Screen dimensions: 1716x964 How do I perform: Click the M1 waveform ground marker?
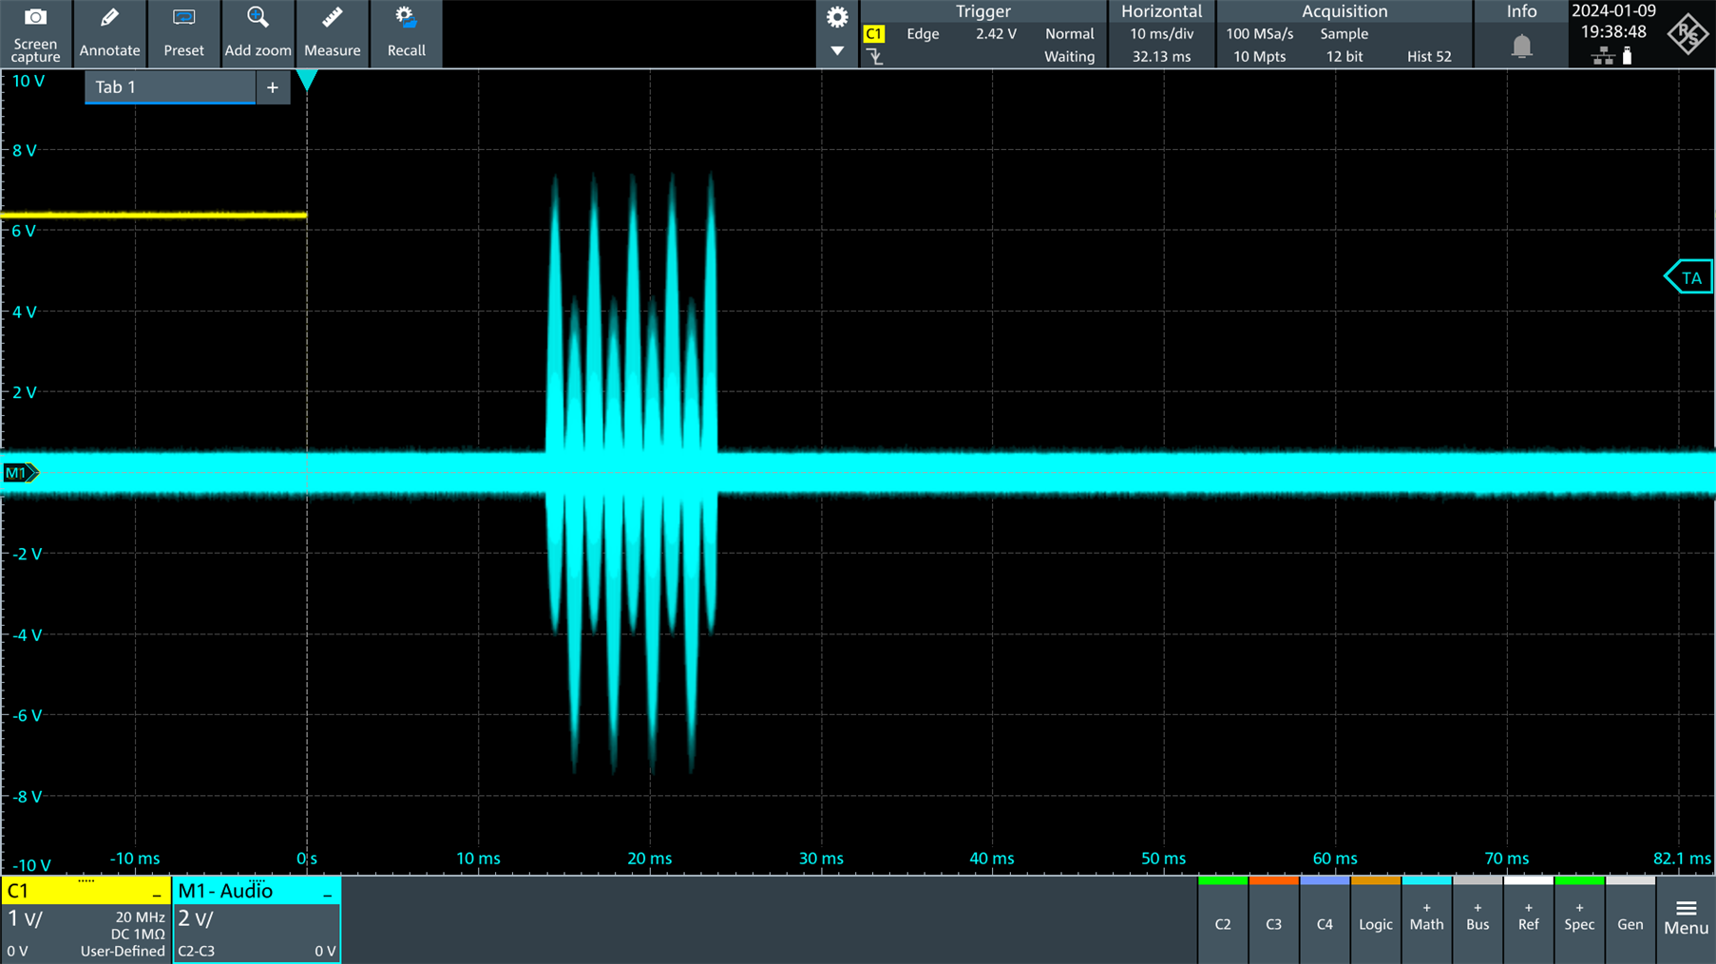pyautogui.click(x=20, y=472)
